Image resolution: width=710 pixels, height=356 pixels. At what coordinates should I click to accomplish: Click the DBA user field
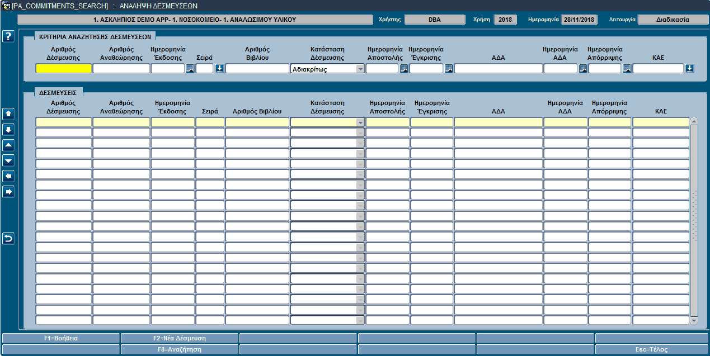[435, 20]
